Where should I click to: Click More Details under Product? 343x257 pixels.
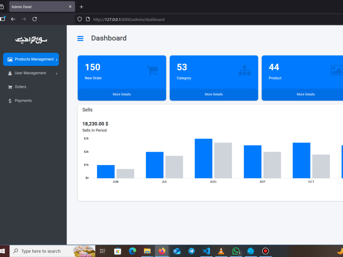tap(306, 94)
